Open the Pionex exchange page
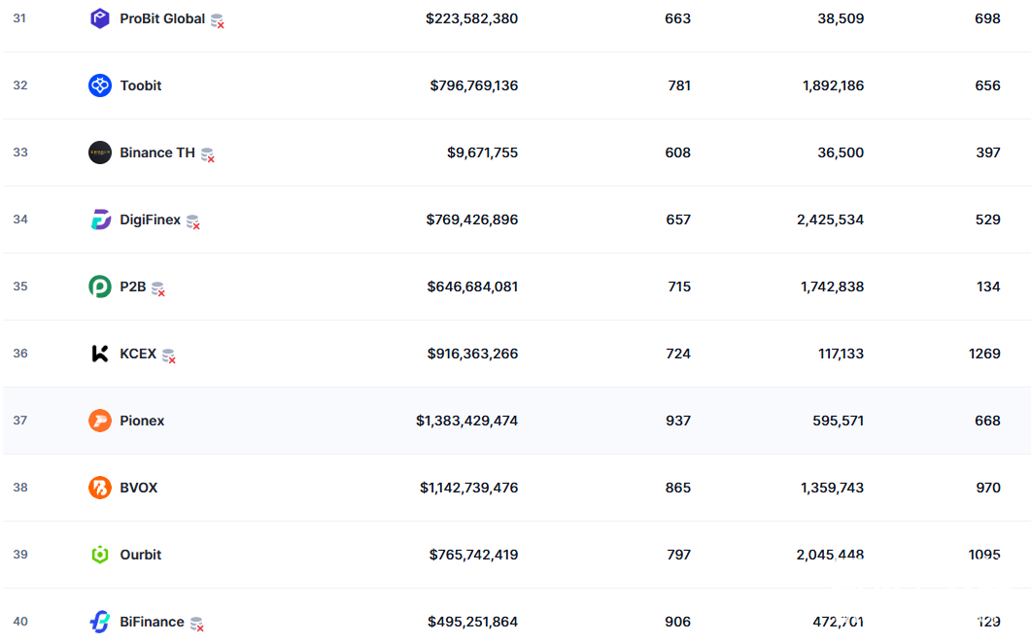 coord(142,421)
